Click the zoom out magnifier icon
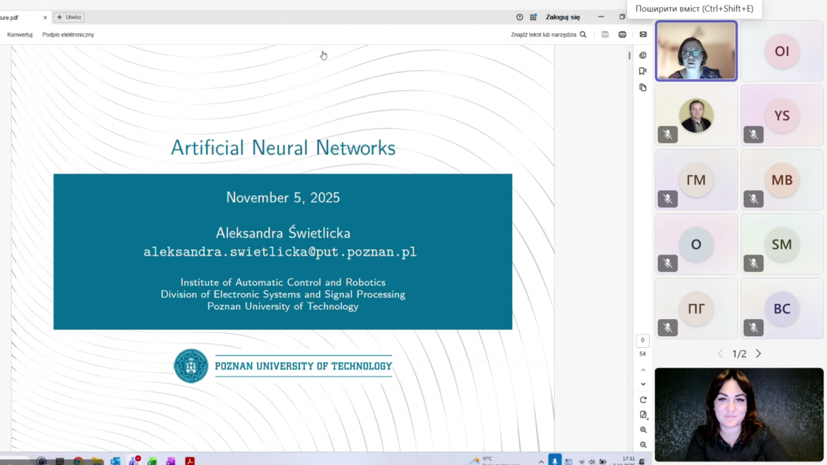 pos(643,445)
